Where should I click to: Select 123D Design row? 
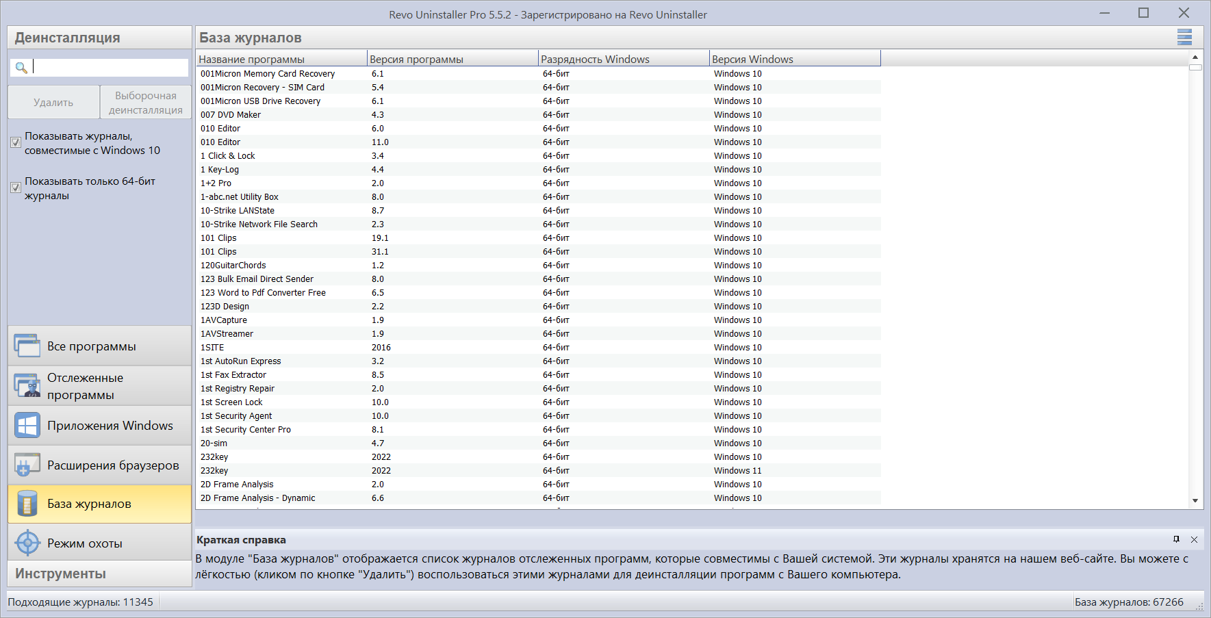click(x=538, y=307)
